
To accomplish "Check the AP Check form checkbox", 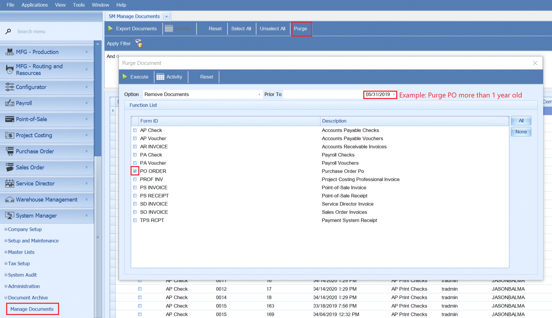I will pos(135,130).
